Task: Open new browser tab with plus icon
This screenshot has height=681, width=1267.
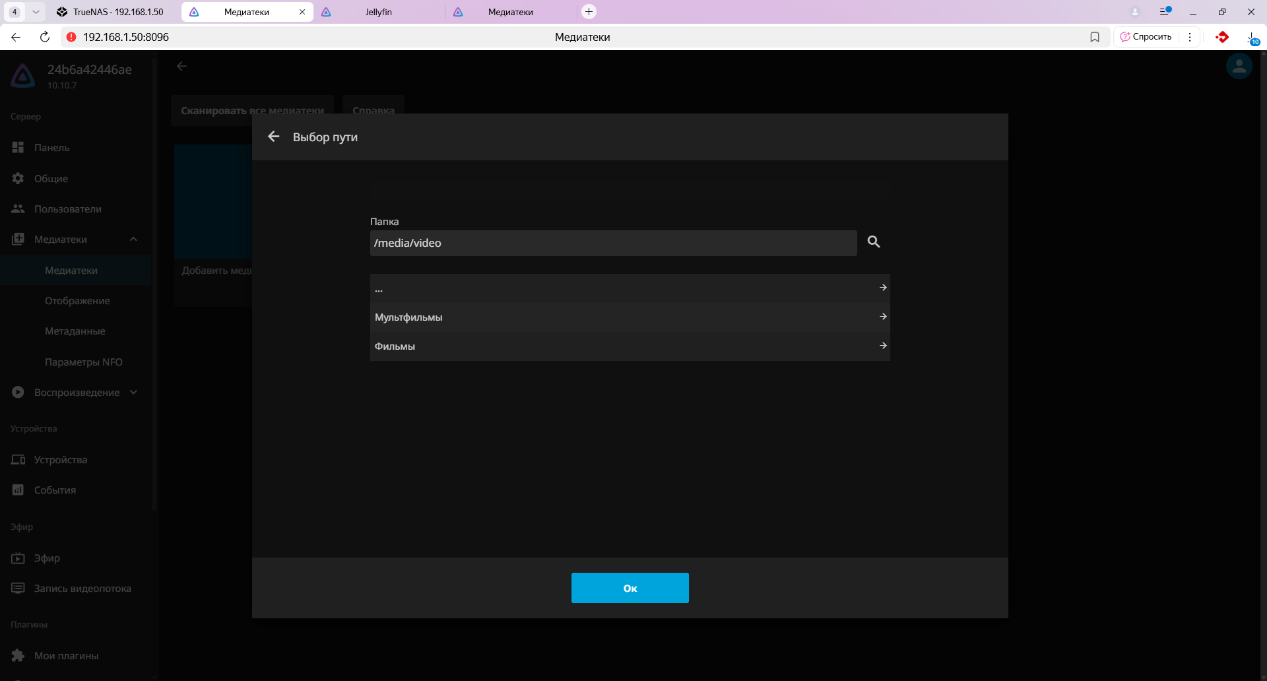Action: click(x=589, y=12)
